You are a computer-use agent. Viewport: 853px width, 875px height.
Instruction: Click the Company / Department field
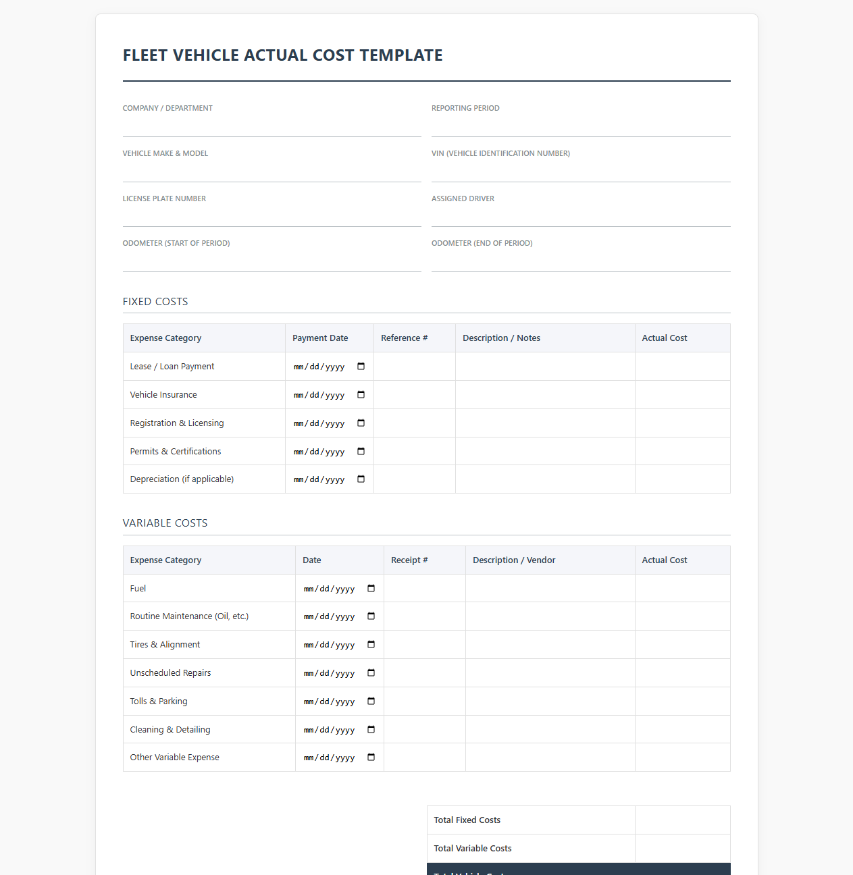[x=272, y=126]
